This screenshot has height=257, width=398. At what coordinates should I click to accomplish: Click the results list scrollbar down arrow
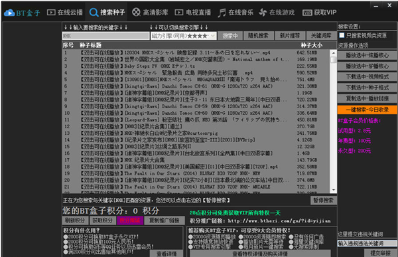pyautogui.click(x=334, y=190)
